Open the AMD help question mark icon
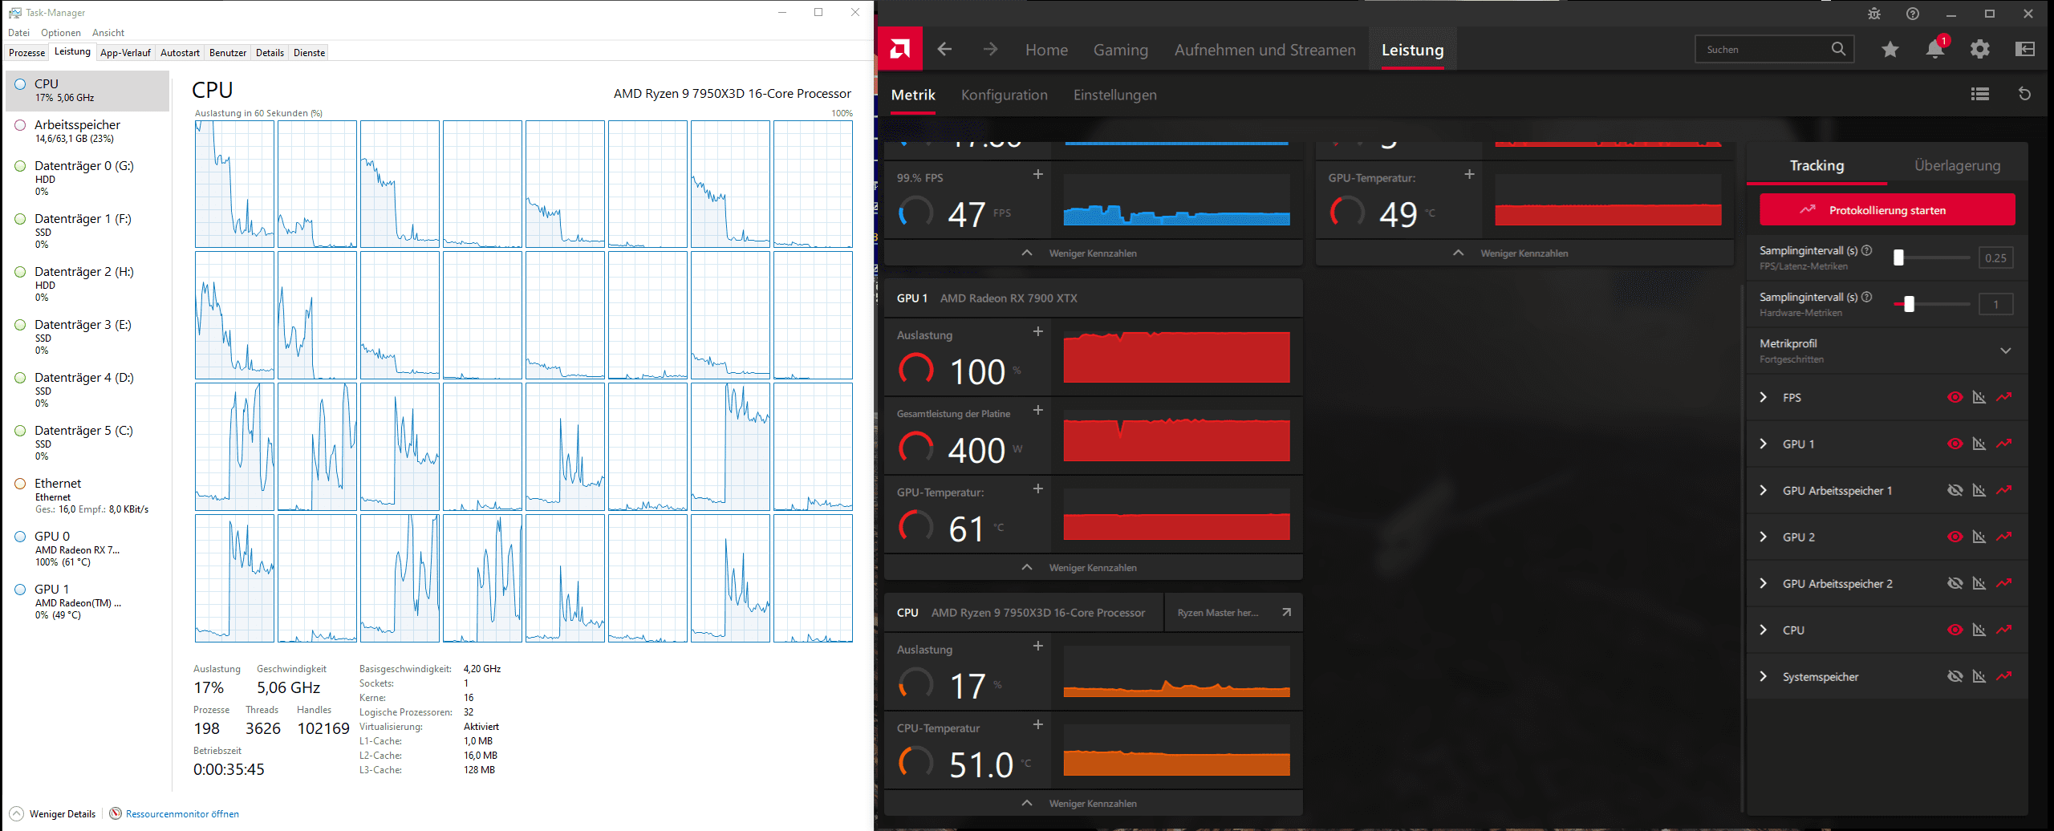The image size is (2054, 831). [1913, 14]
